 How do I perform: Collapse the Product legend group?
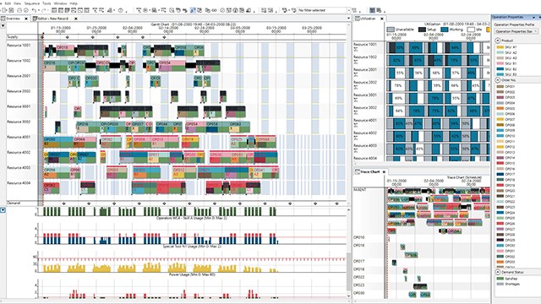click(498, 41)
